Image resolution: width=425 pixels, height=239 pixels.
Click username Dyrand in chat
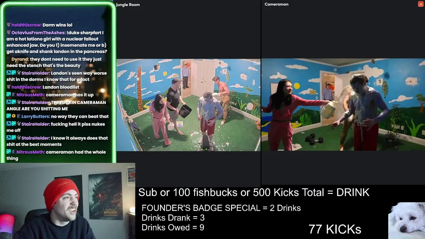tap(20, 59)
